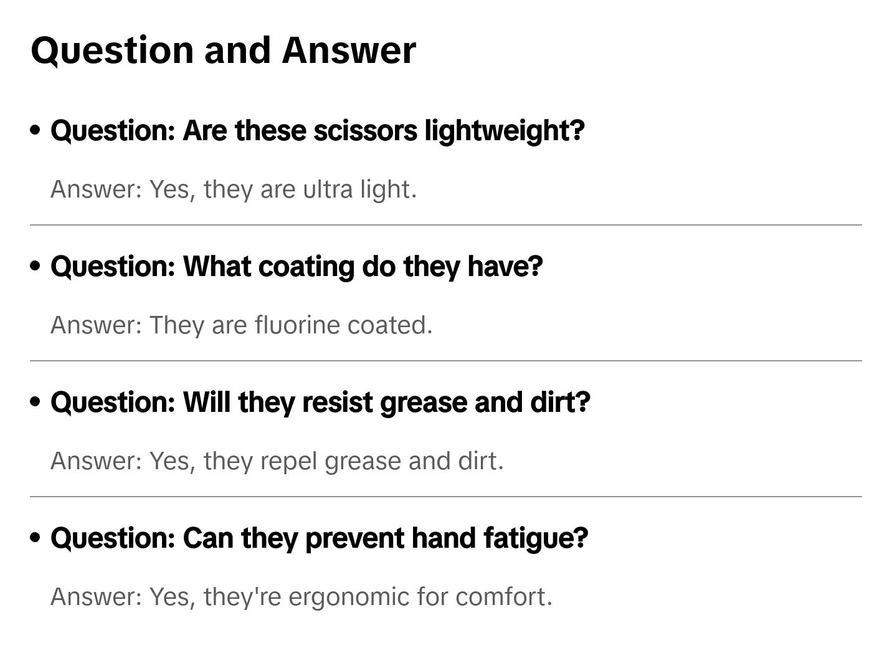Click the bullet next to the grease question
Image resolution: width=892 pixels, height=668 pixels.
pos(36,402)
